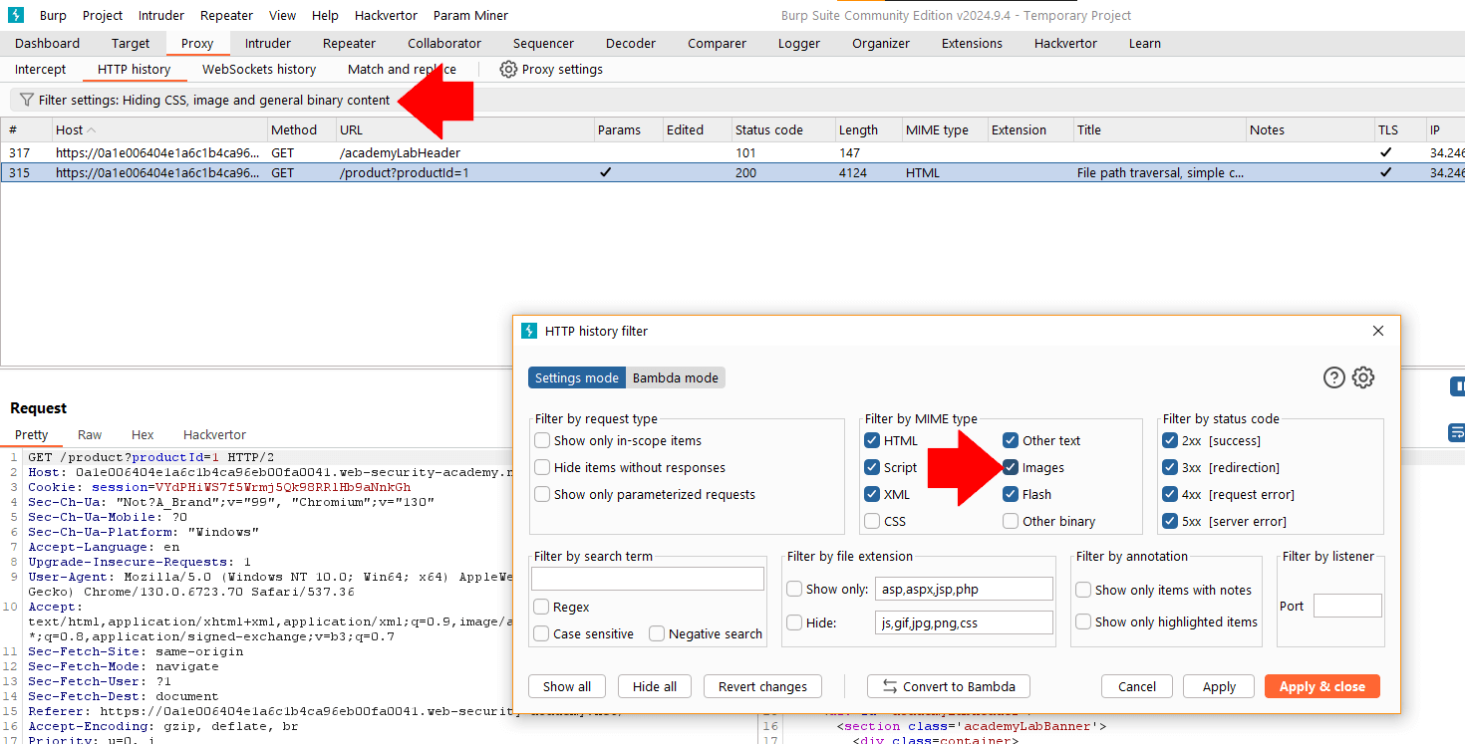1465x744 pixels.
Task: Click the Convert to Bambda button
Action: (948, 686)
